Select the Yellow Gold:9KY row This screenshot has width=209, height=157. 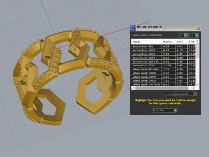tap(164, 46)
